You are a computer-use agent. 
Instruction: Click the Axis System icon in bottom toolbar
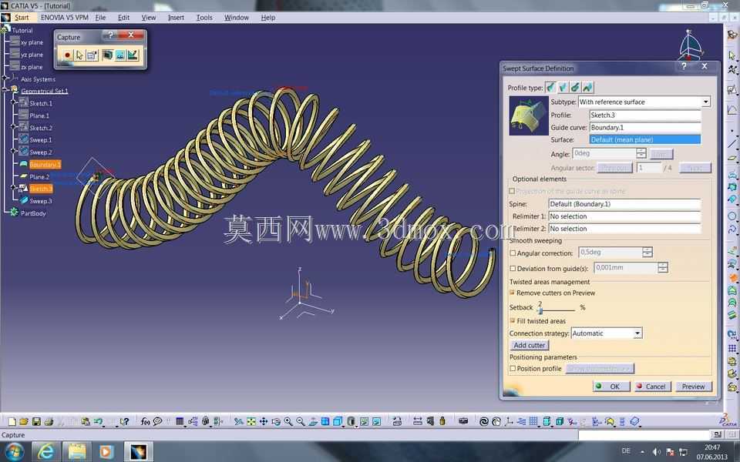pyautogui.click(x=509, y=421)
